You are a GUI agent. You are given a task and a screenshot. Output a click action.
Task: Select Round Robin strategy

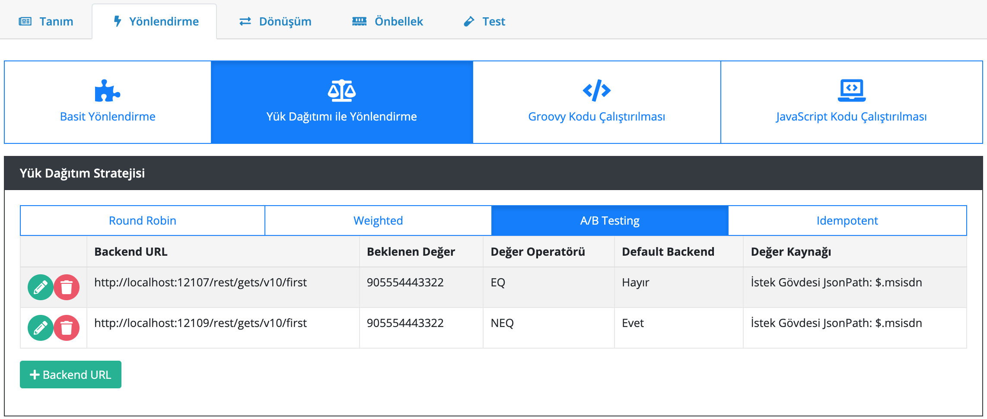pyautogui.click(x=143, y=221)
